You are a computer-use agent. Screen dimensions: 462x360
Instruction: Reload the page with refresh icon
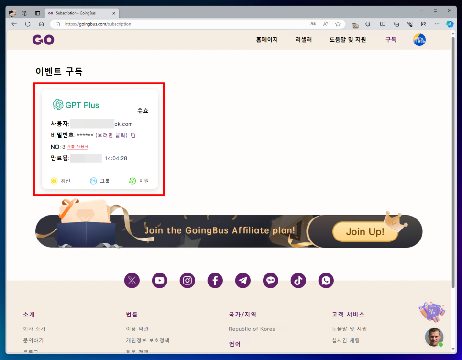(x=28, y=24)
